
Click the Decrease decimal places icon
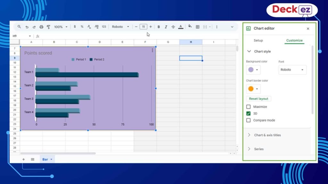(89, 27)
